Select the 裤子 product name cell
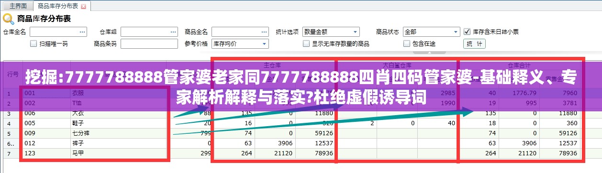This screenshot has width=602, height=173. coord(118,143)
